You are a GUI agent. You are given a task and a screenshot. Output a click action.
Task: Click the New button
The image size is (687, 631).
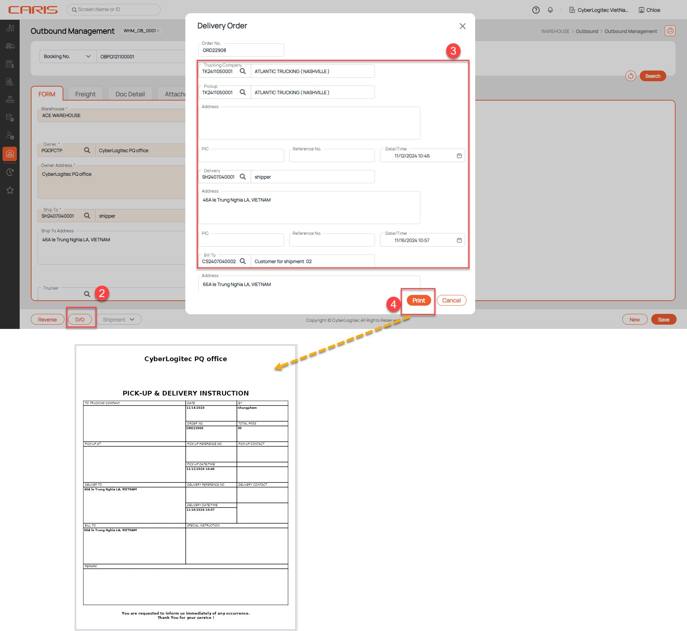[x=634, y=320]
